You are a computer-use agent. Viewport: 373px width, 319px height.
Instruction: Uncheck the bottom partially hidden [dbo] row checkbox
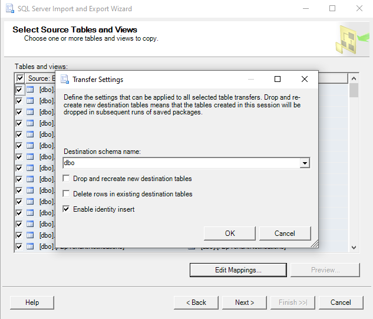click(19, 246)
